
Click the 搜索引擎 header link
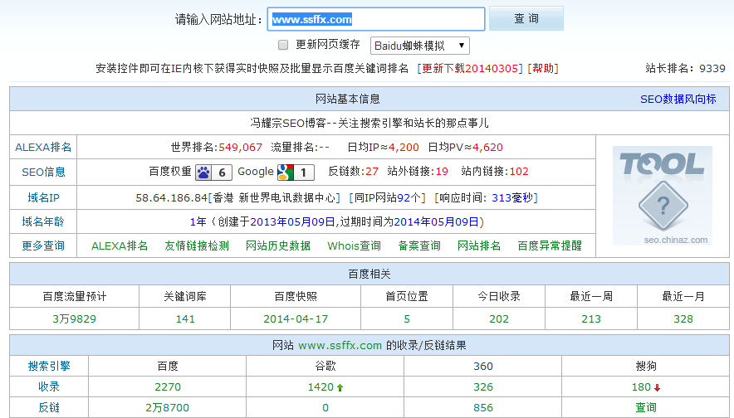[x=49, y=366]
